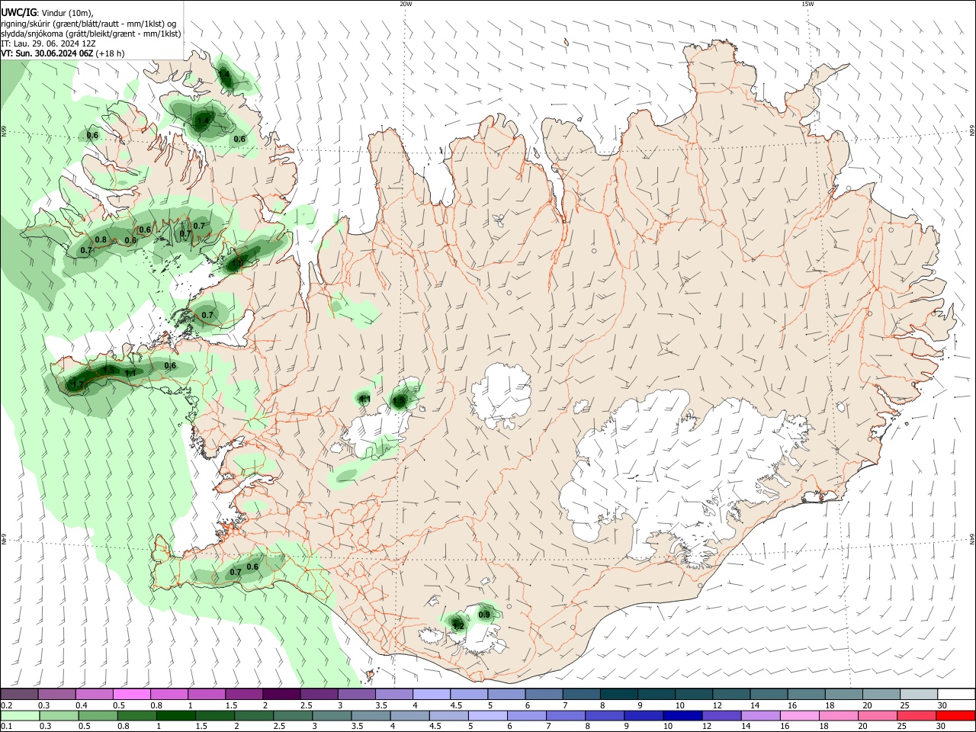
Task: Click the 'slydda/snjókoma' legend description line
Action: [91, 34]
